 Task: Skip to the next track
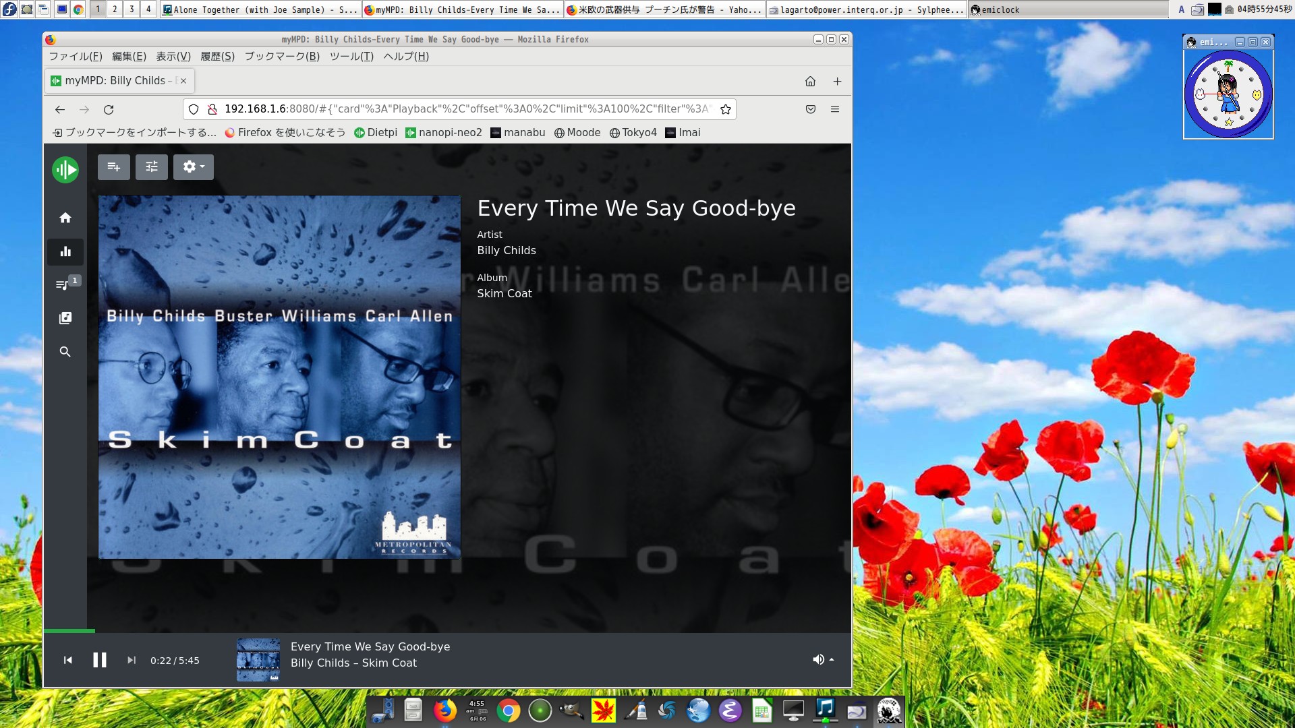click(x=132, y=661)
